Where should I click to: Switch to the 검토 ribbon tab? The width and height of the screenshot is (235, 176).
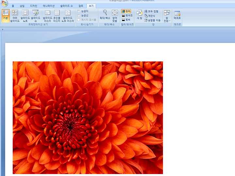click(x=81, y=6)
